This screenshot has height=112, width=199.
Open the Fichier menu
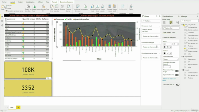[x=4, y=2]
